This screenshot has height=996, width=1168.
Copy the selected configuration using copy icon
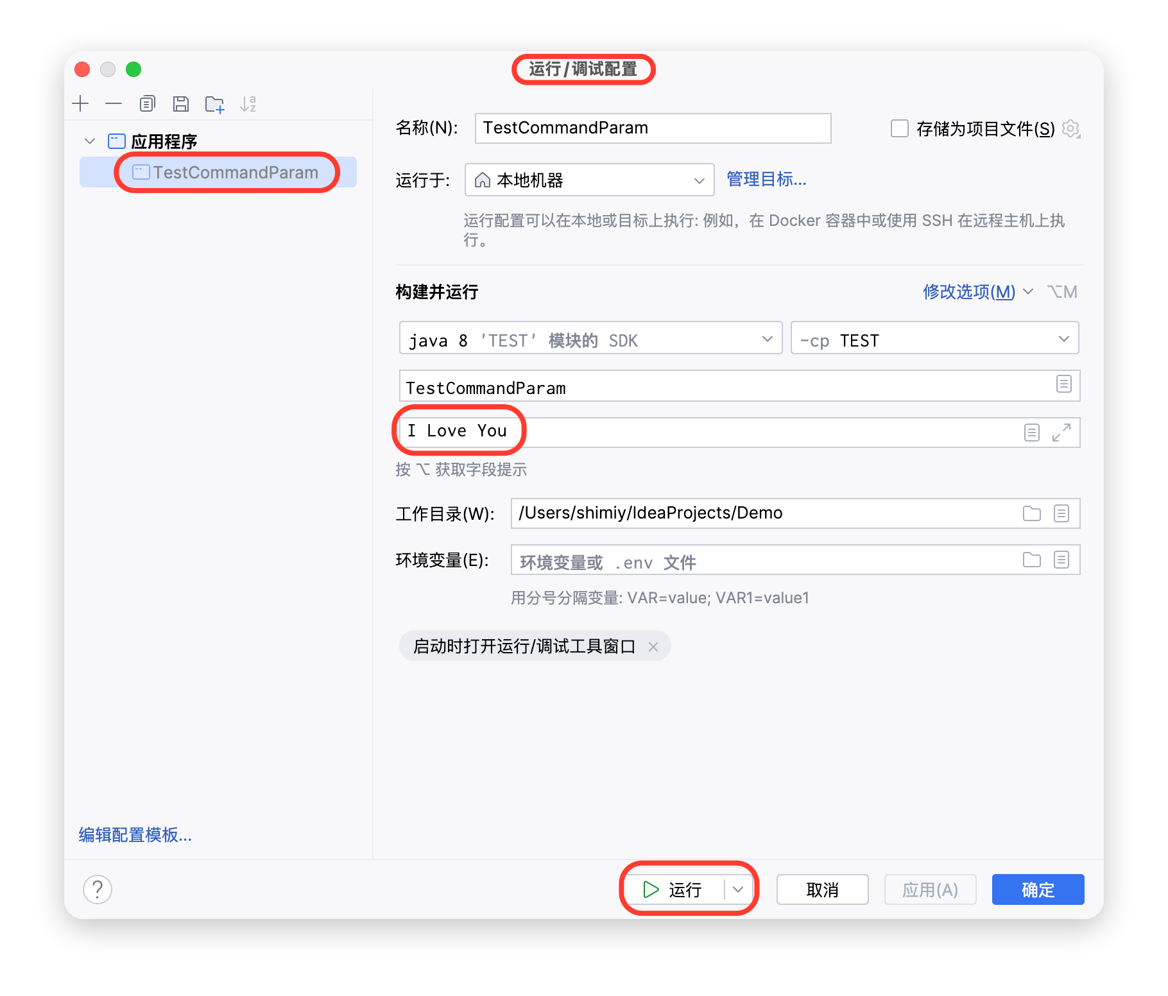pos(147,104)
